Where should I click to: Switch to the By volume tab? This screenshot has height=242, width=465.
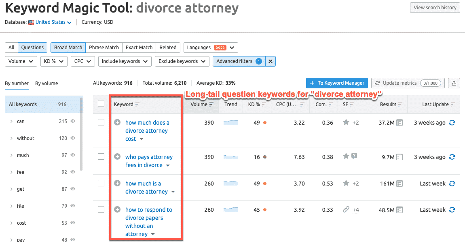coord(46,83)
